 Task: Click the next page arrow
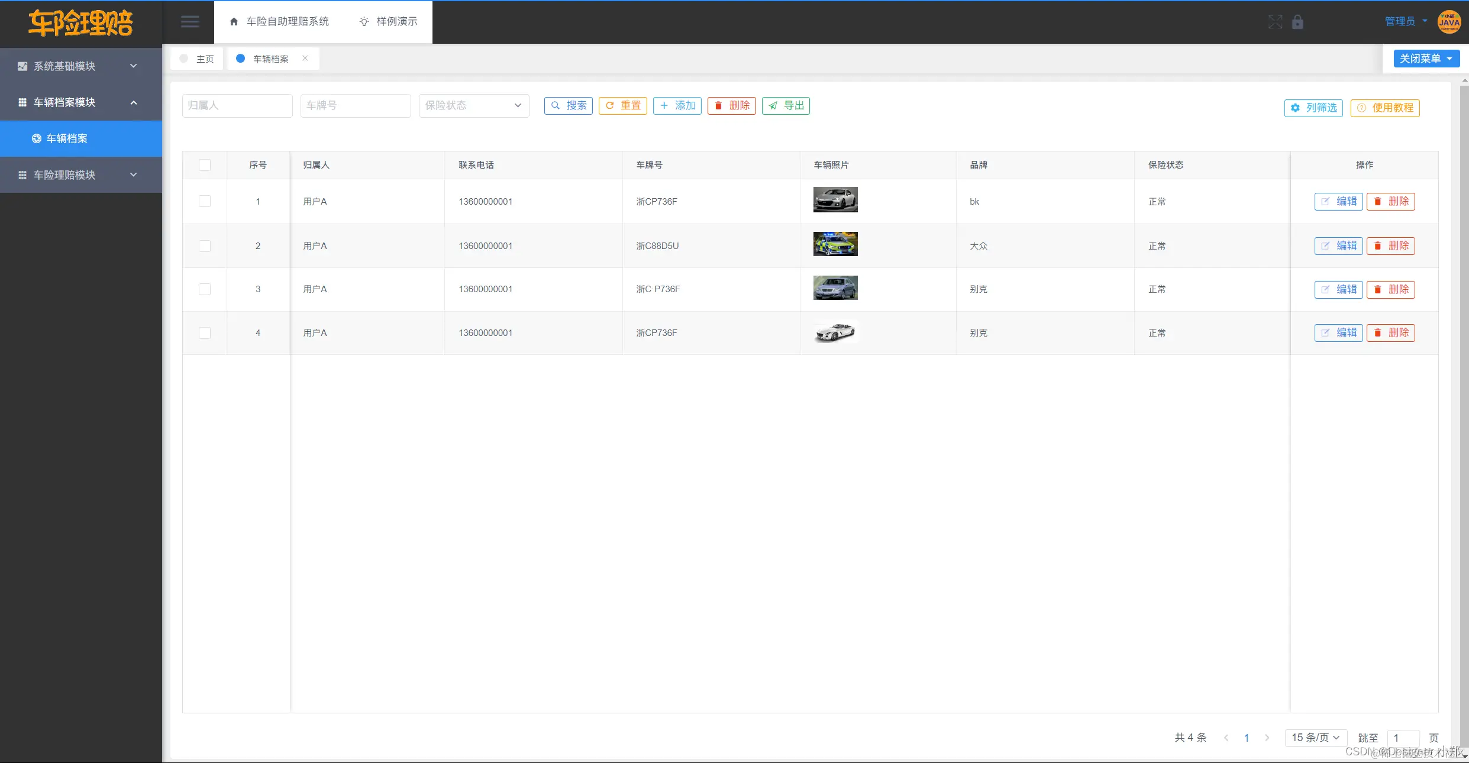click(1267, 738)
